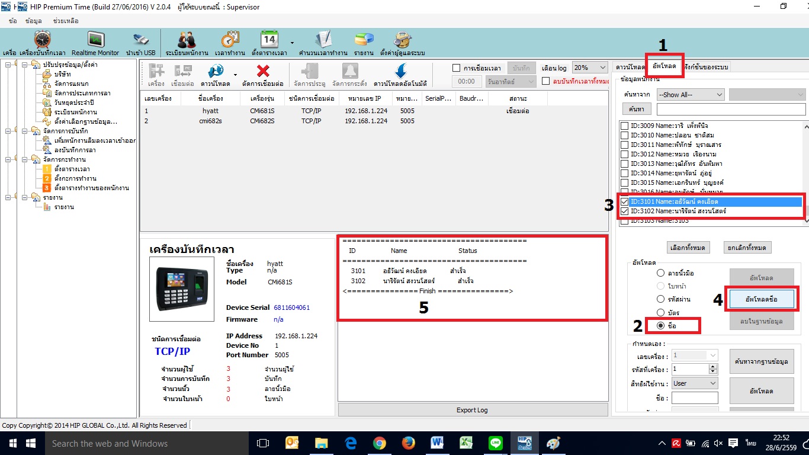Click the อัพโหลดชื่อ upload name button
Screen dimensions: 809x455
click(x=761, y=300)
